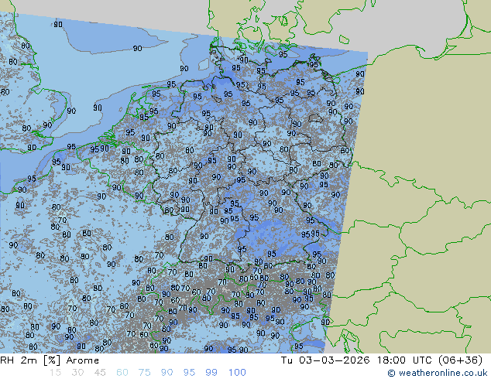The width and height of the screenshot is (491, 379).
Task: Select legend value 75 below the map
Action: point(144,373)
